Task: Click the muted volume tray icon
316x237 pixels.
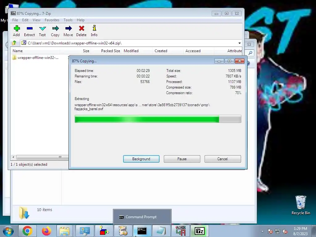Action: [285, 231]
